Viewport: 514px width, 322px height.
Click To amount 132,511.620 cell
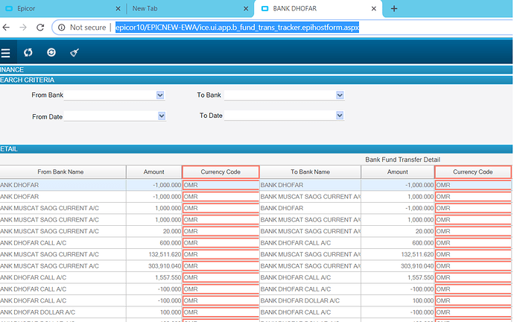click(398, 254)
